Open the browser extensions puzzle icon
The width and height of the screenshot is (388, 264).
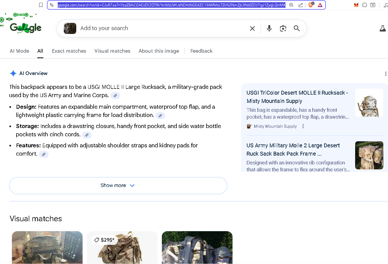365,5
